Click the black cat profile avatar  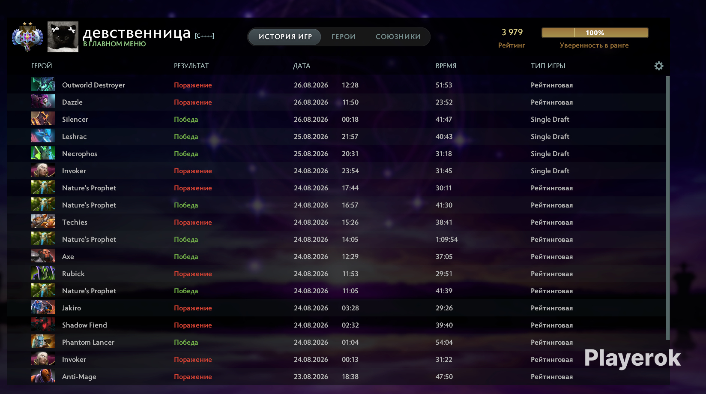(x=63, y=37)
